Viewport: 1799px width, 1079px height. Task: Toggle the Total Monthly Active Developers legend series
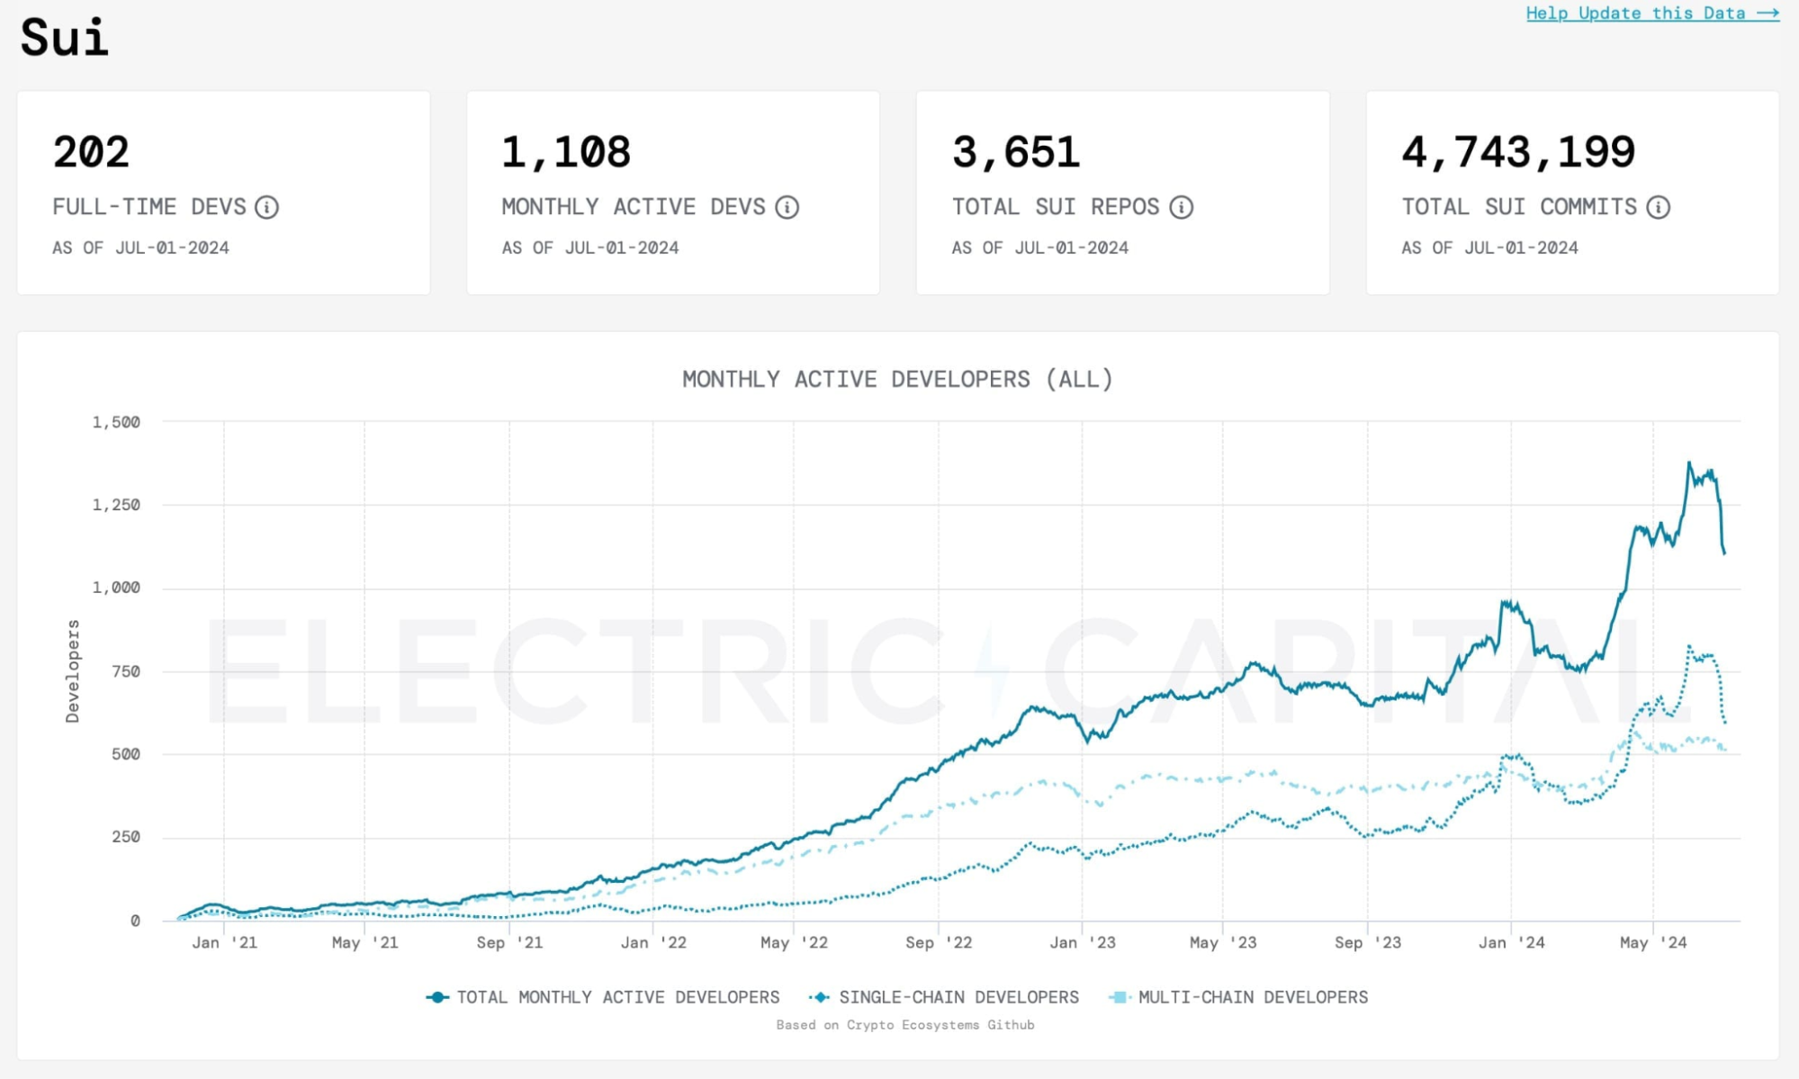pos(603,997)
